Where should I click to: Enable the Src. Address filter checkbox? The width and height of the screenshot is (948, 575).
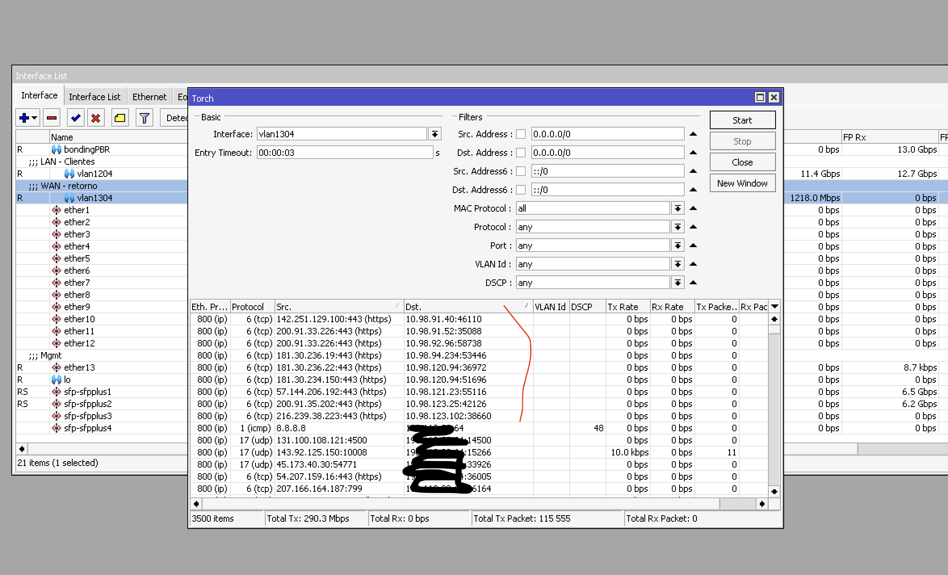[521, 134]
